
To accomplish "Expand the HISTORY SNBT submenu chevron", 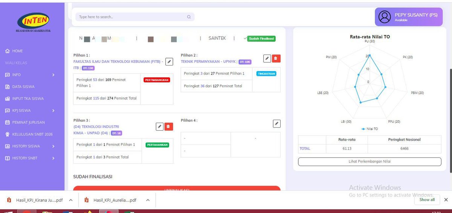I will (x=53, y=158).
